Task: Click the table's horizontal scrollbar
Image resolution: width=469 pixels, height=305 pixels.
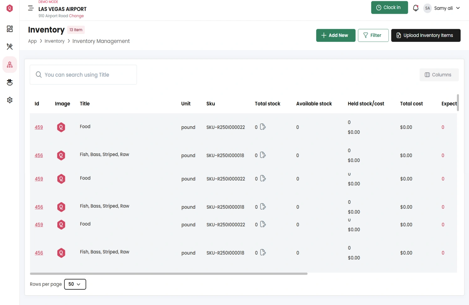Action: click(x=169, y=274)
